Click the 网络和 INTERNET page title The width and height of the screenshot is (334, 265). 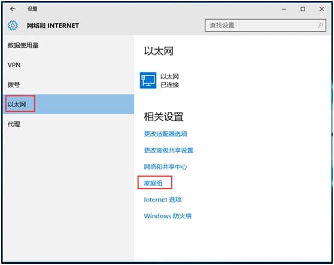tap(53, 26)
